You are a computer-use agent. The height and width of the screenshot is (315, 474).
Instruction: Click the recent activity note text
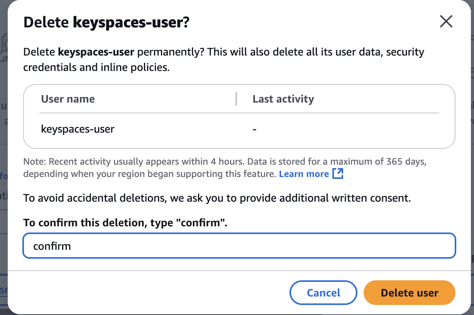[154, 161]
